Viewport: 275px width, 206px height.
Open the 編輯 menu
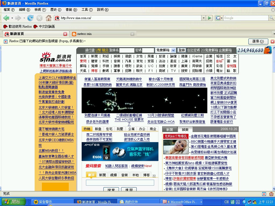coord(24,10)
